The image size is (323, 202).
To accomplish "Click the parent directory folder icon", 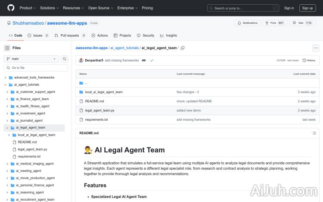I will (x=81, y=83).
